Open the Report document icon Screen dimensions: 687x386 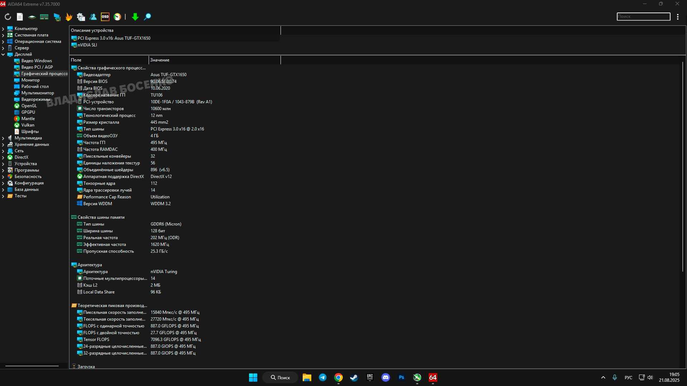click(x=20, y=17)
